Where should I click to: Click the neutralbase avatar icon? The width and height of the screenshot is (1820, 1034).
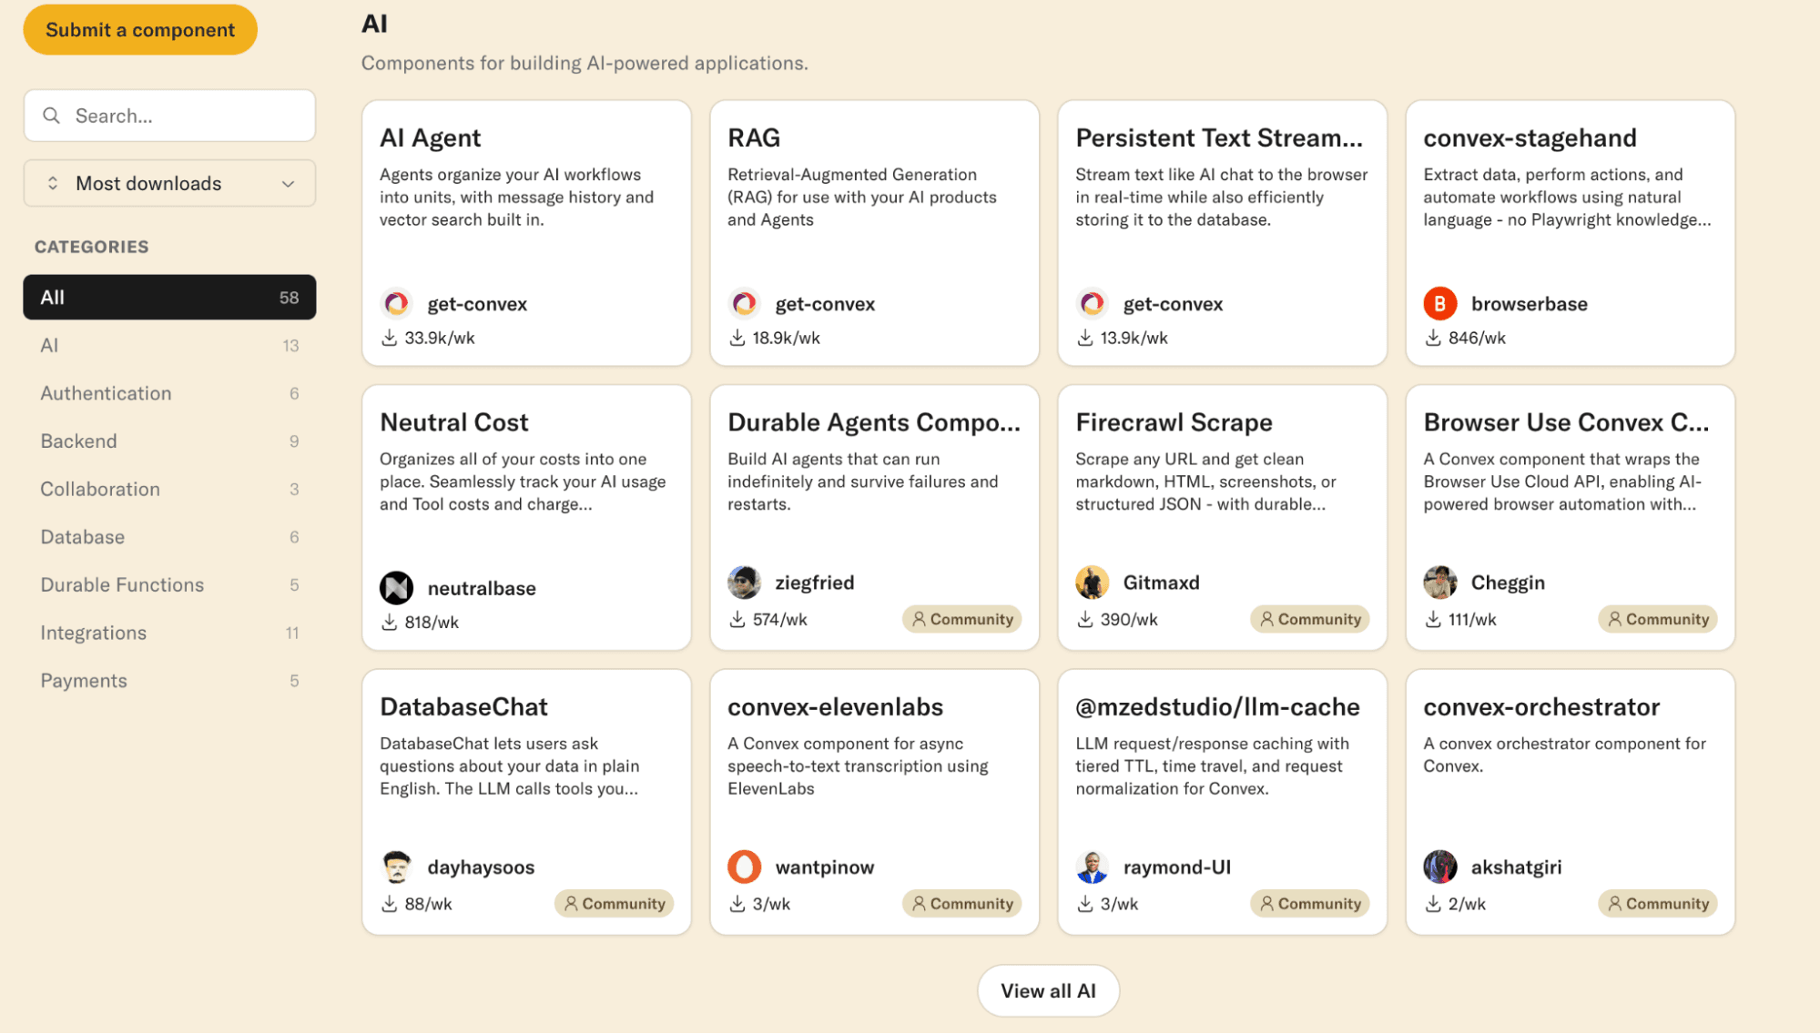[x=396, y=588]
